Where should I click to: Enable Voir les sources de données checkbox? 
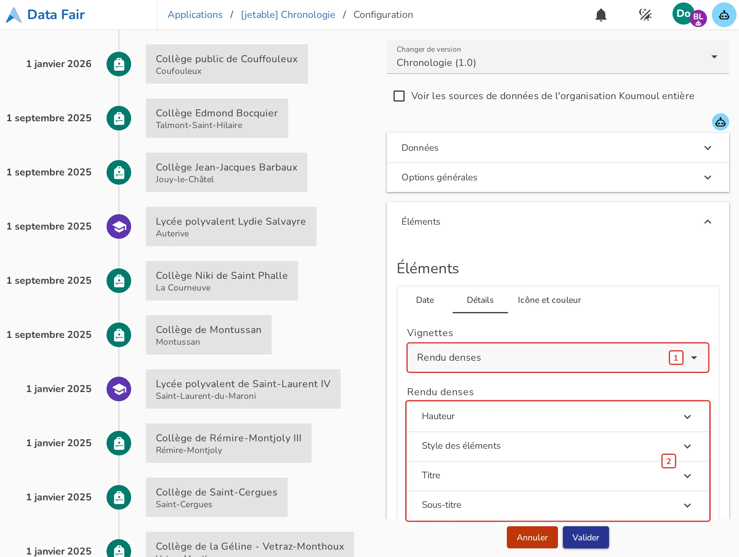point(399,96)
